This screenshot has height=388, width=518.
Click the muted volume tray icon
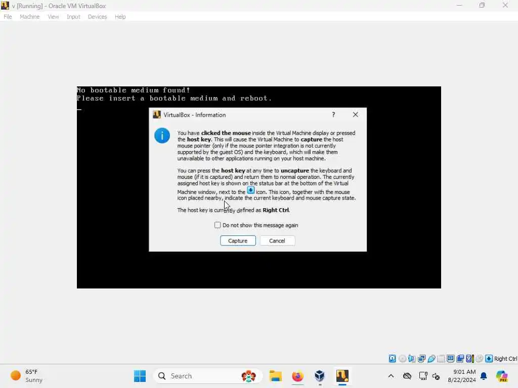click(436, 376)
